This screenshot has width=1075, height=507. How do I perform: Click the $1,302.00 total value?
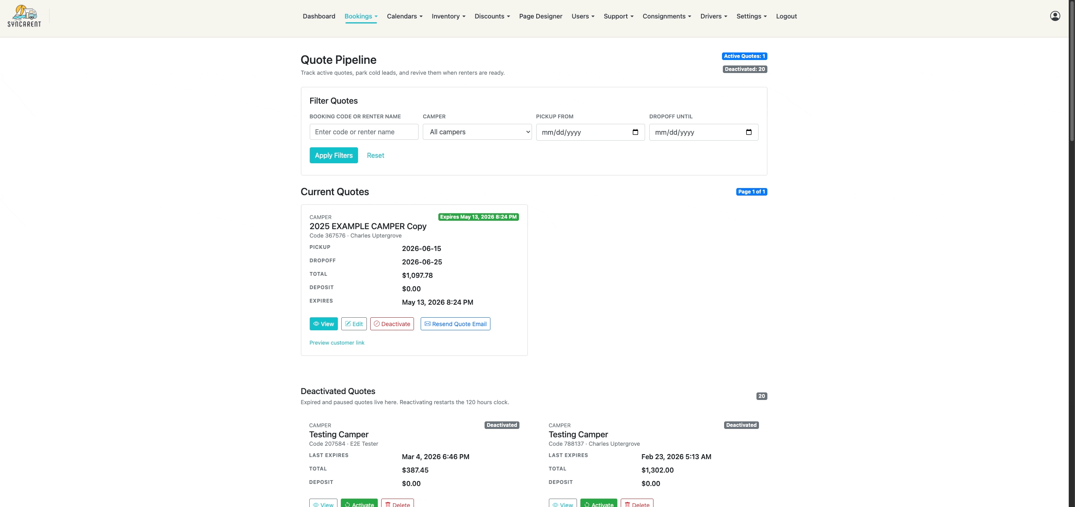click(657, 470)
